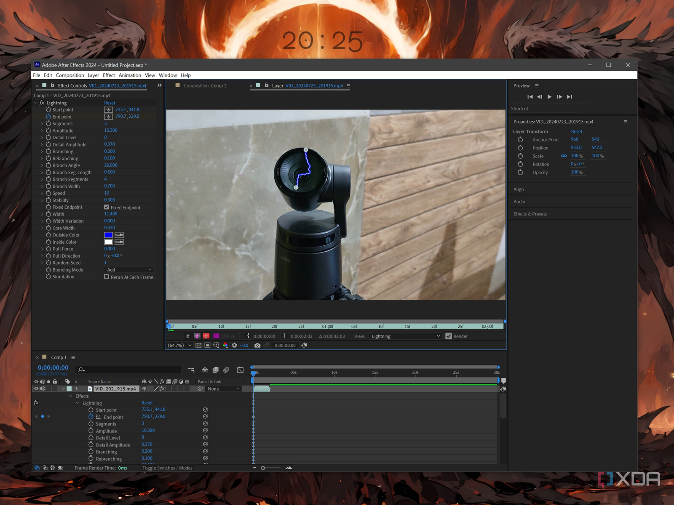The width and height of the screenshot is (674, 505).
Task: Enable Rerun At Each Frame checkbox
Action: (107, 277)
